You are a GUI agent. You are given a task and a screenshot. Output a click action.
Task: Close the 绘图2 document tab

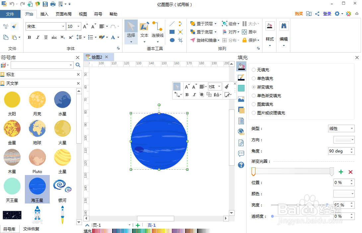coord(107,57)
